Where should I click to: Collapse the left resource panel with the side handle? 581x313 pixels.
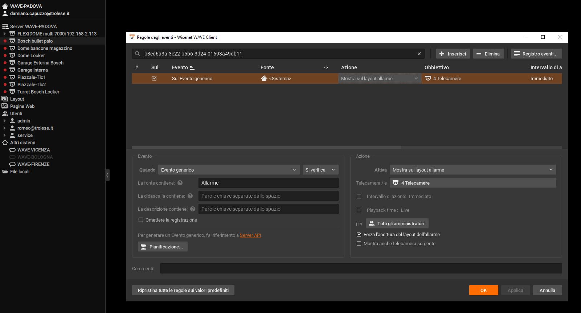tap(107, 175)
